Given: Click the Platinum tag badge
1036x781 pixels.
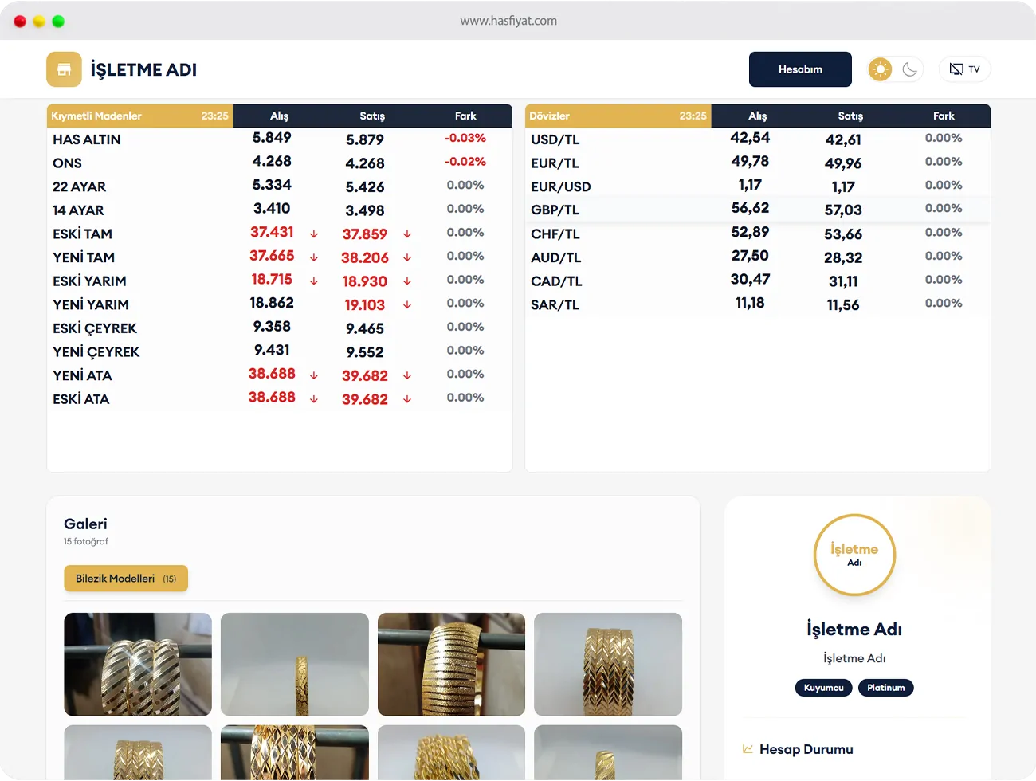Looking at the screenshot, I should [885, 688].
